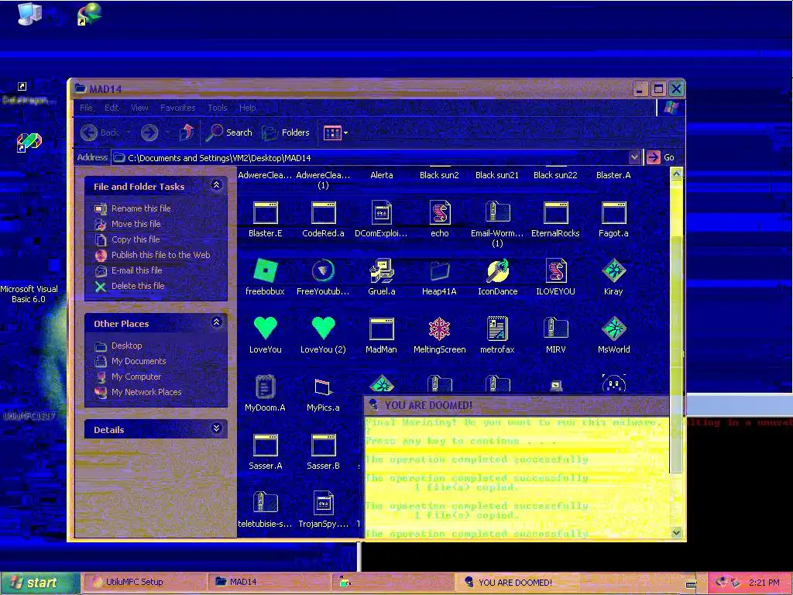Select the MyPics.a file icon
This screenshot has width=793, height=595.
[x=324, y=387]
